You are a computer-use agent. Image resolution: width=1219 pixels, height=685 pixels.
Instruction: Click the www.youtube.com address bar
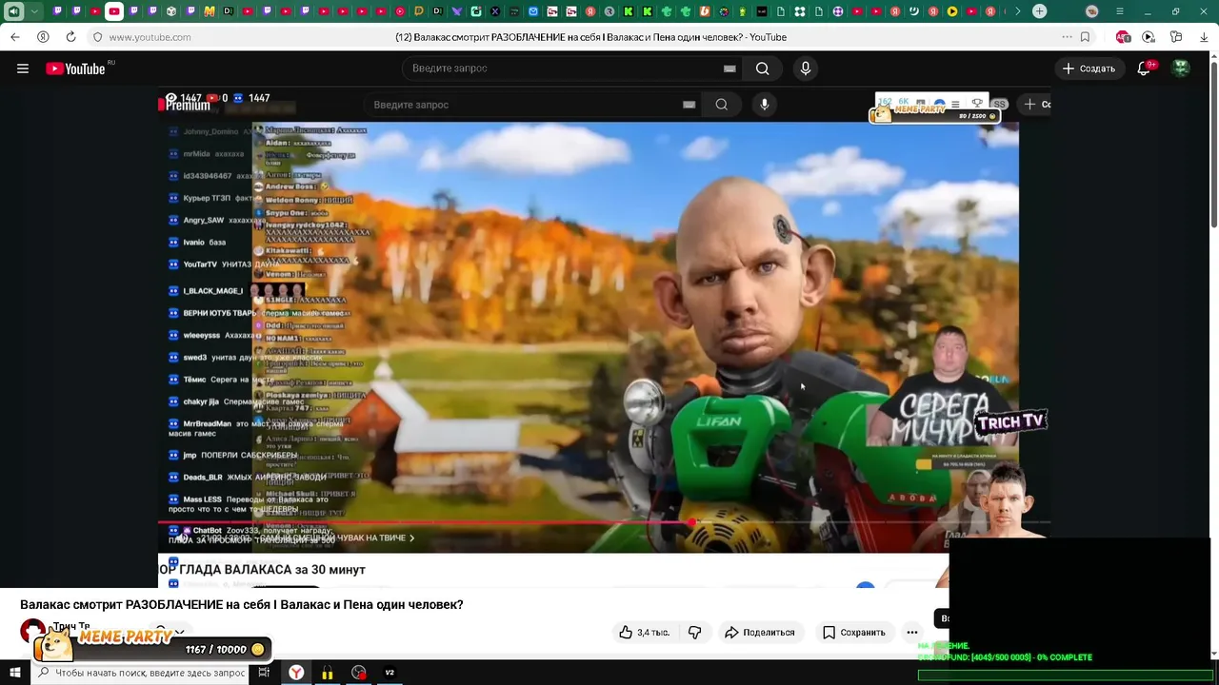(x=150, y=37)
